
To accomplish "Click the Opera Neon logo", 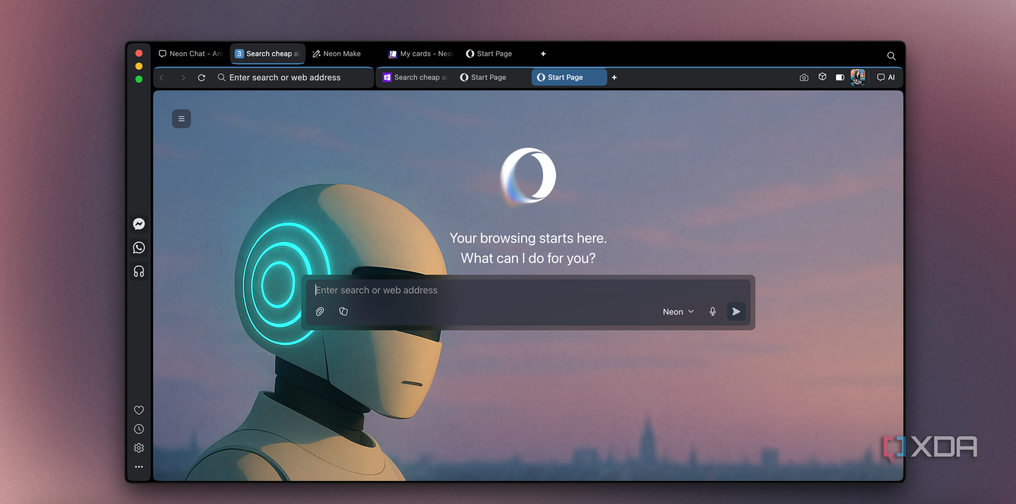I will coord(528,176).
